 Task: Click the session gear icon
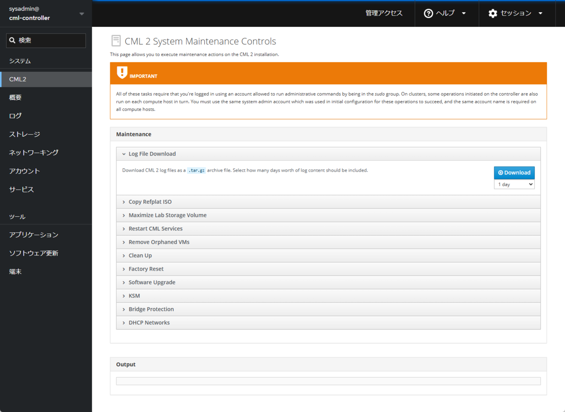coord(493,13)
